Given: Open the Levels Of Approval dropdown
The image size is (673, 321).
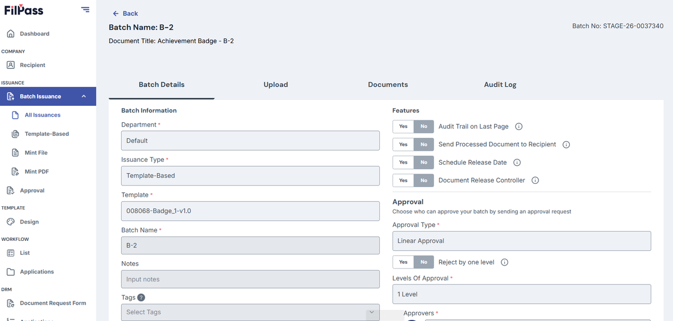Looking at the screenshot, I should (x=522, y=294).
